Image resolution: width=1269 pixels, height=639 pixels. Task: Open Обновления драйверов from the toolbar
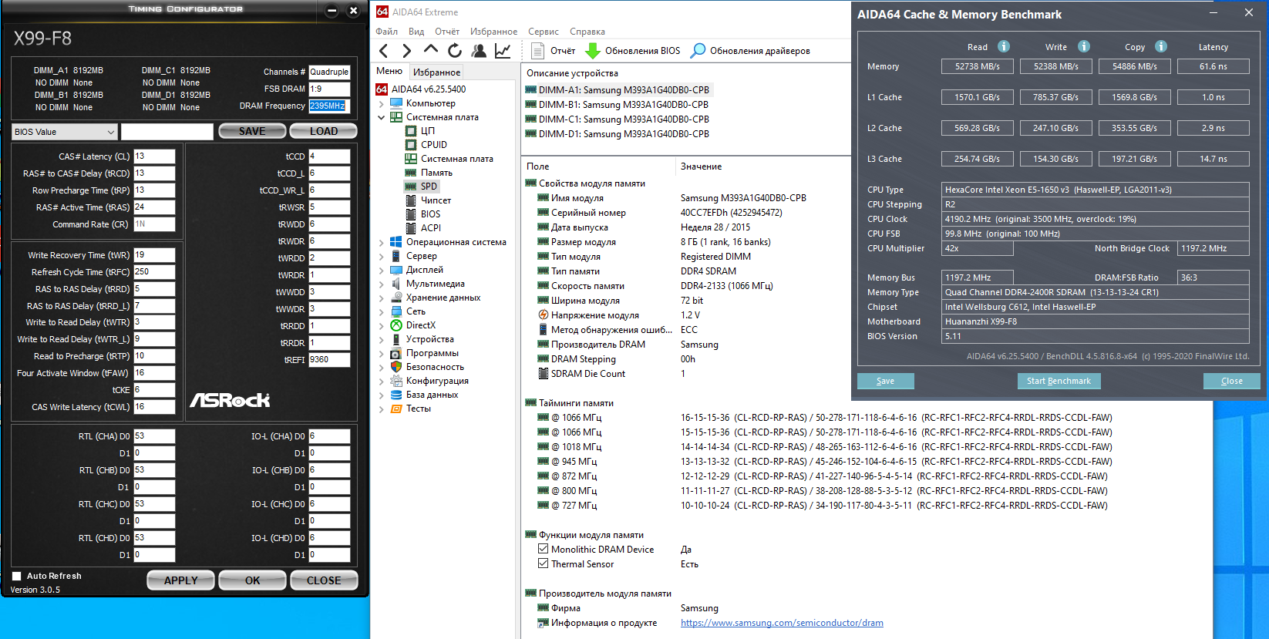[750, 51]
